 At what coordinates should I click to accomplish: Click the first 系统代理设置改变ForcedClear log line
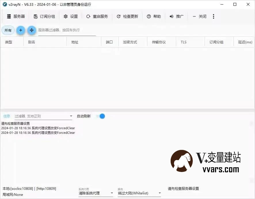38,128
